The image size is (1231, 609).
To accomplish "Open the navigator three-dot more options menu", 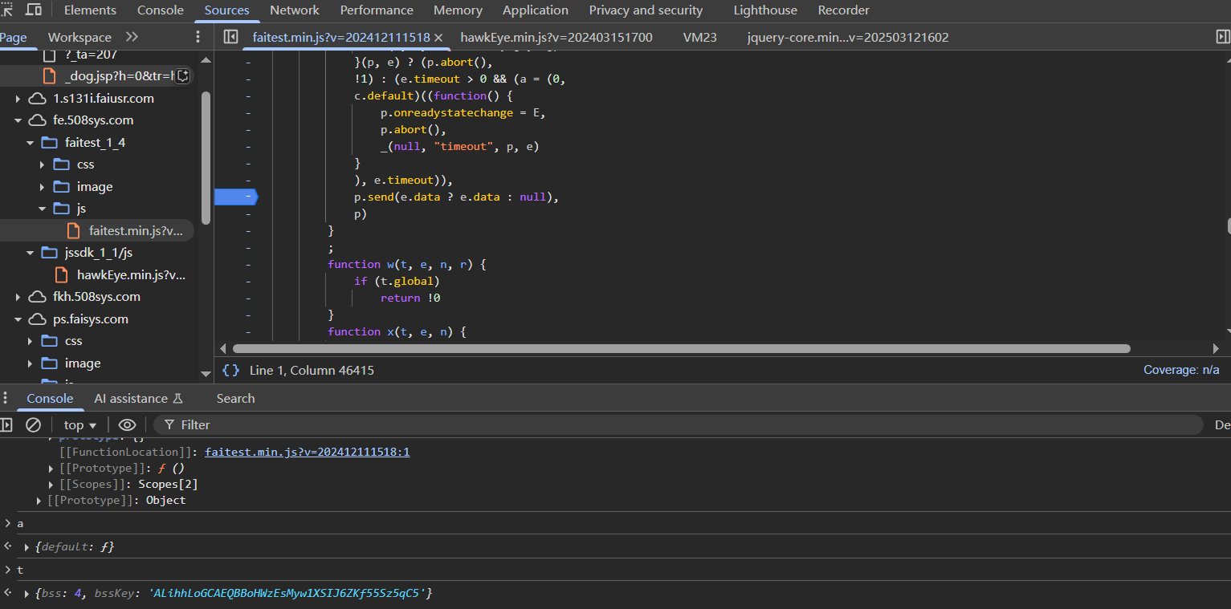I will [198, 37].
